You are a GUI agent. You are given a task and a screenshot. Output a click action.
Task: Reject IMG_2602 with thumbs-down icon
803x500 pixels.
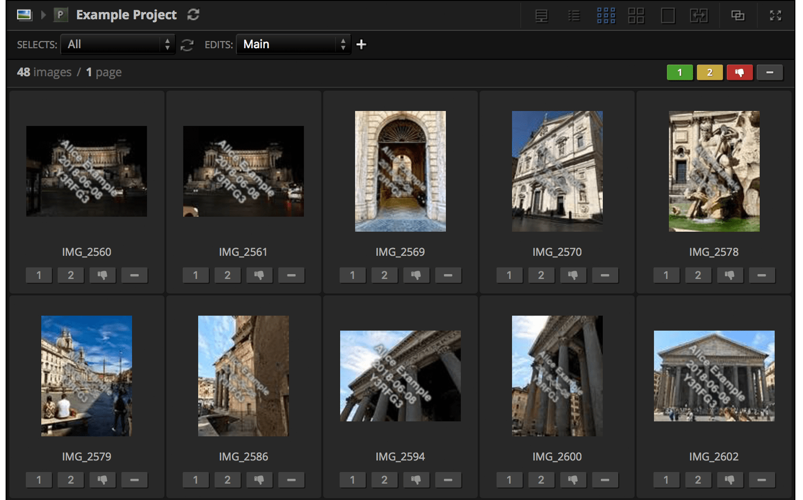point(730,480)
